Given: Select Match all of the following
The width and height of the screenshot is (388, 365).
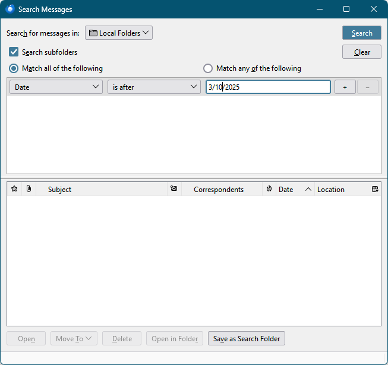Looking at the screenshot, I should pyautogui.click(x=14, y=68).
